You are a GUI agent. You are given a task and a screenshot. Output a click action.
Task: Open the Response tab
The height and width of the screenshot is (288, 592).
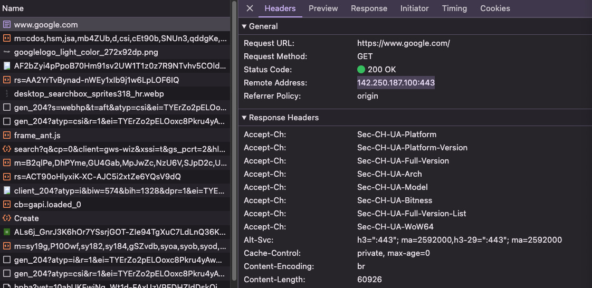point(369,8)
